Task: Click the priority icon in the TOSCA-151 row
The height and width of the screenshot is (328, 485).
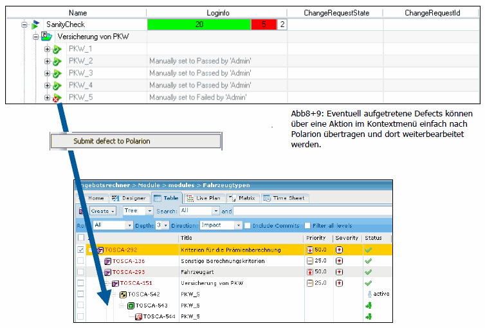Action: 310,283
